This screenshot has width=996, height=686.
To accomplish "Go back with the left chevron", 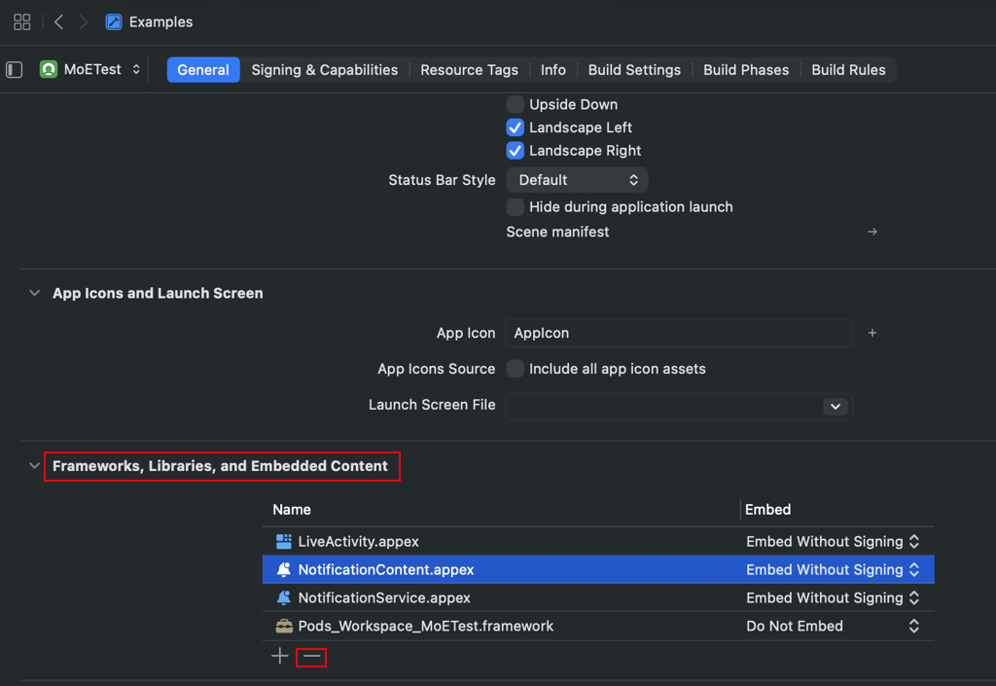I will [x=59, y=22].
